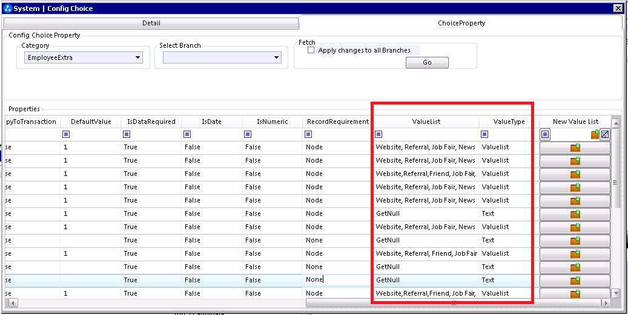Click the clear-filter funnel icon in the filter row
Image resolution: width=628 pixels, height=315 pixels.
pos(605,134)
